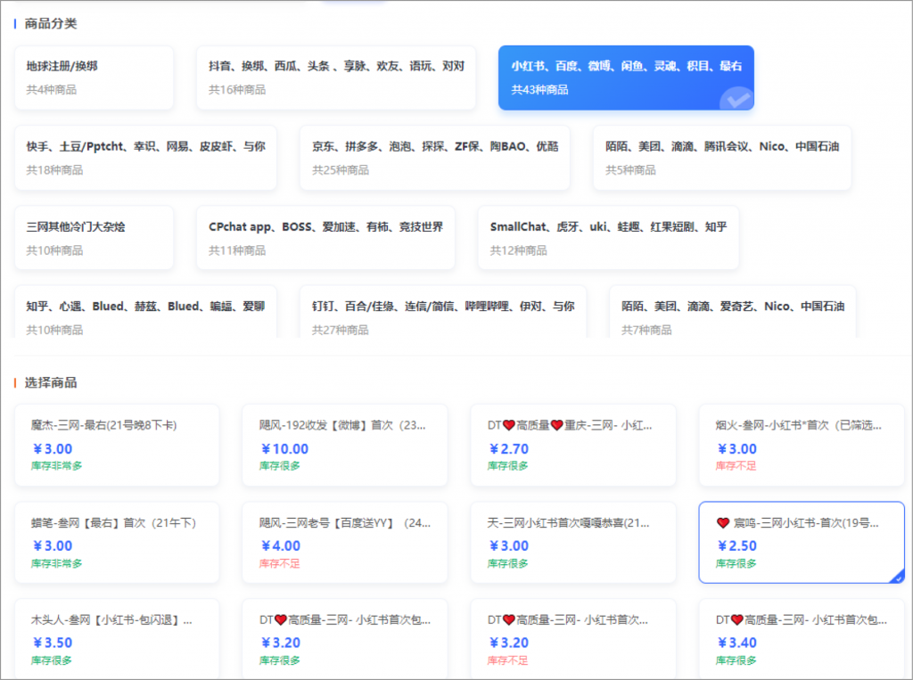Image resolution: width=913 pixels, height=680 pixels.
Task: Pick the 烟火-叁网-小红书 product
Action: (801, 445)
